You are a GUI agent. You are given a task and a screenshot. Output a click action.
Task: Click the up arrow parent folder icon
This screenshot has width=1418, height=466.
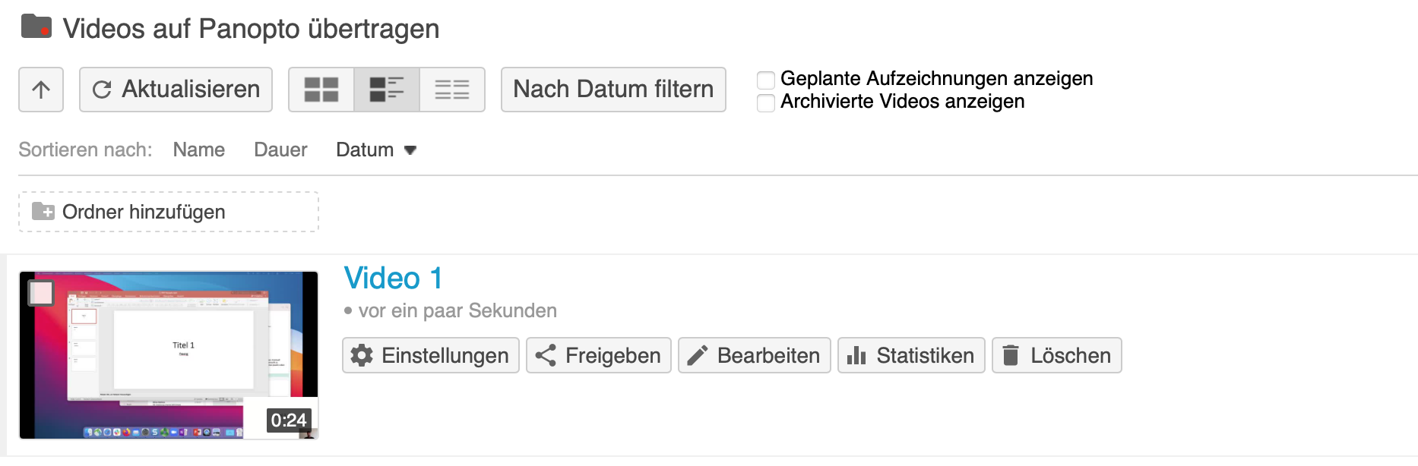click(41, 90)
